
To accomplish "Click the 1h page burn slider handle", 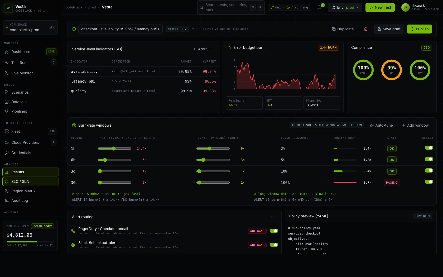I will point(114,149).
